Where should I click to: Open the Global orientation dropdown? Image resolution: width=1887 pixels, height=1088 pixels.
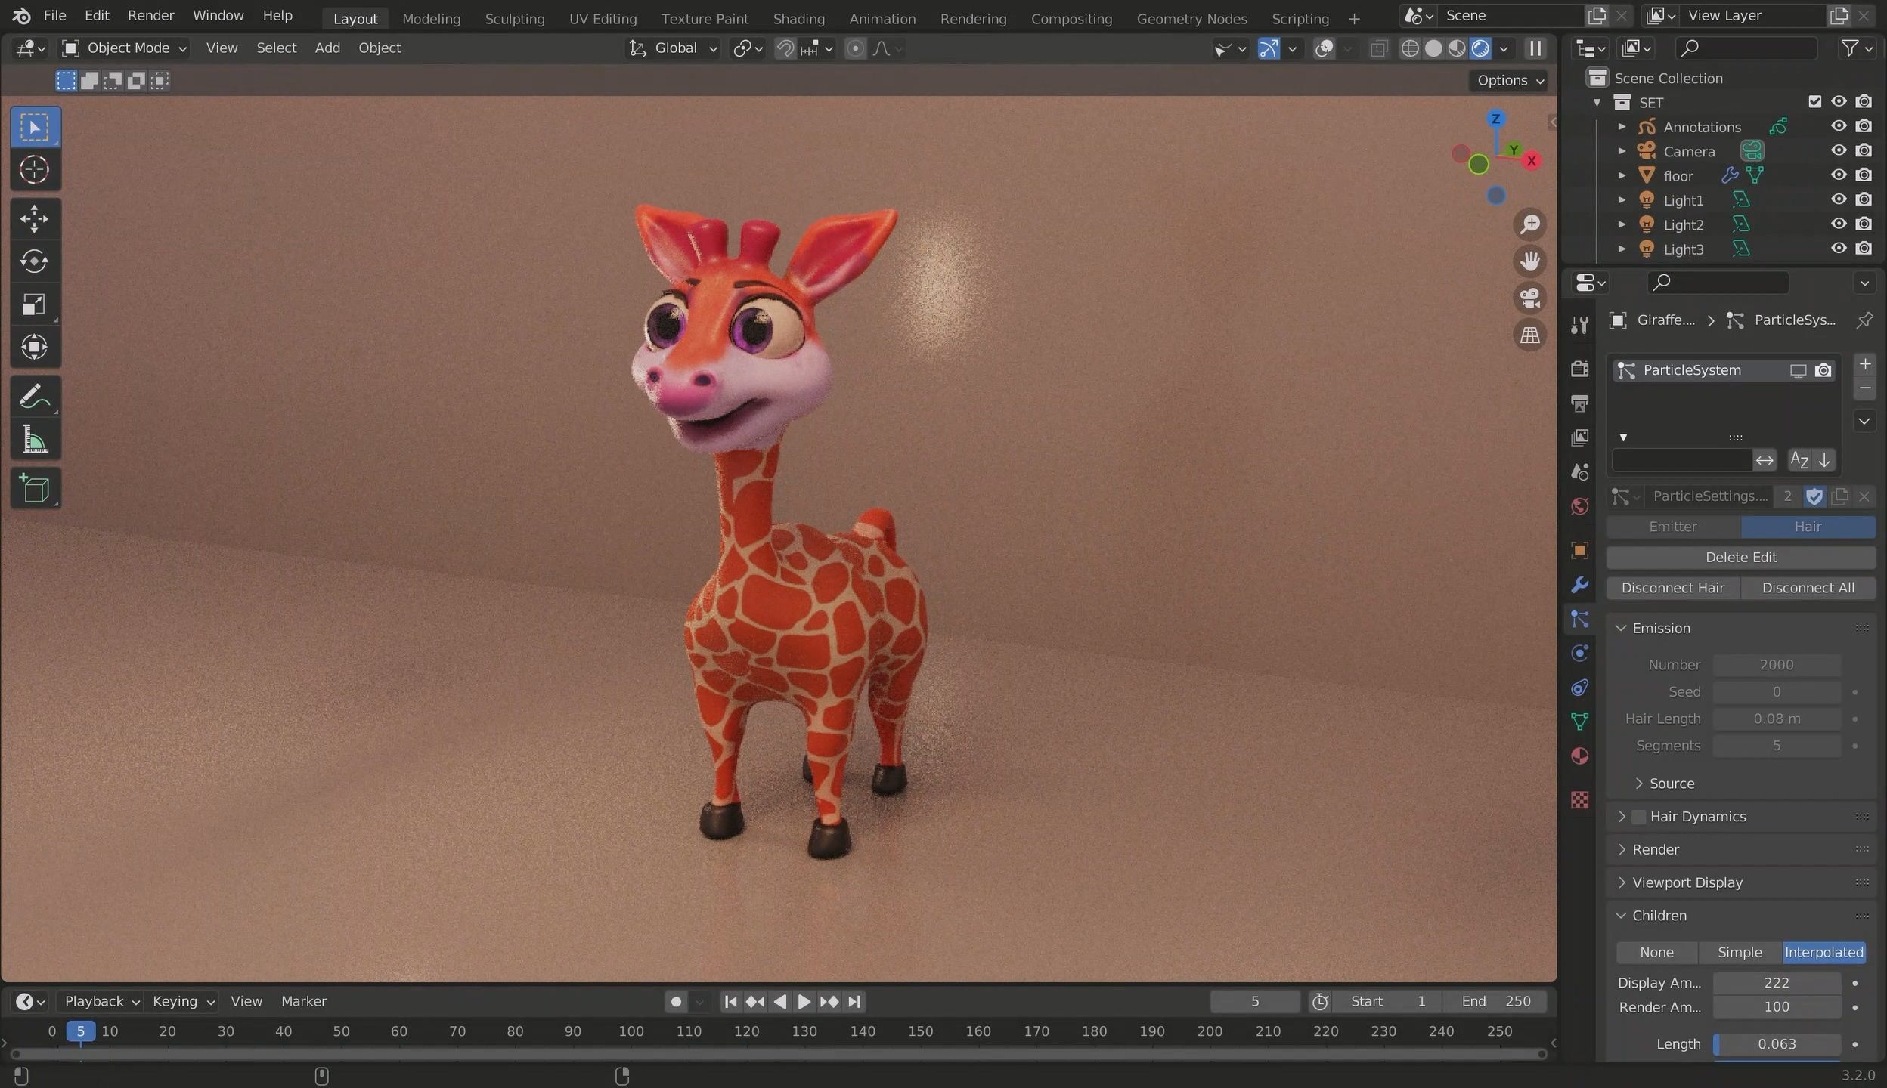point(673,48)
